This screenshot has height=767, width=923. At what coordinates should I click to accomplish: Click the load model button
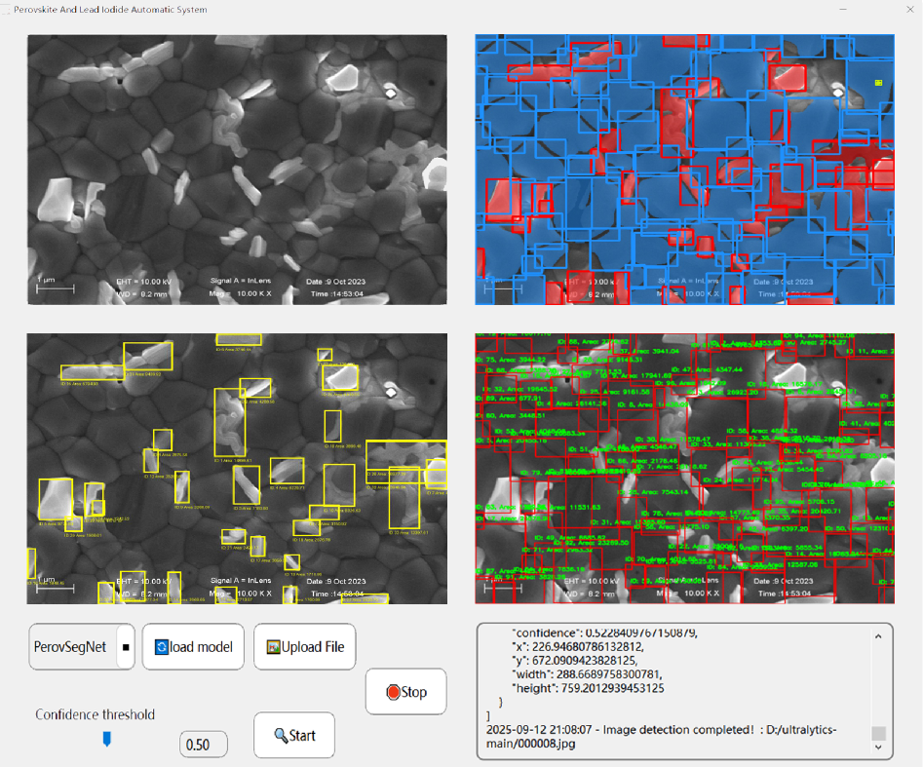(193, 647)
